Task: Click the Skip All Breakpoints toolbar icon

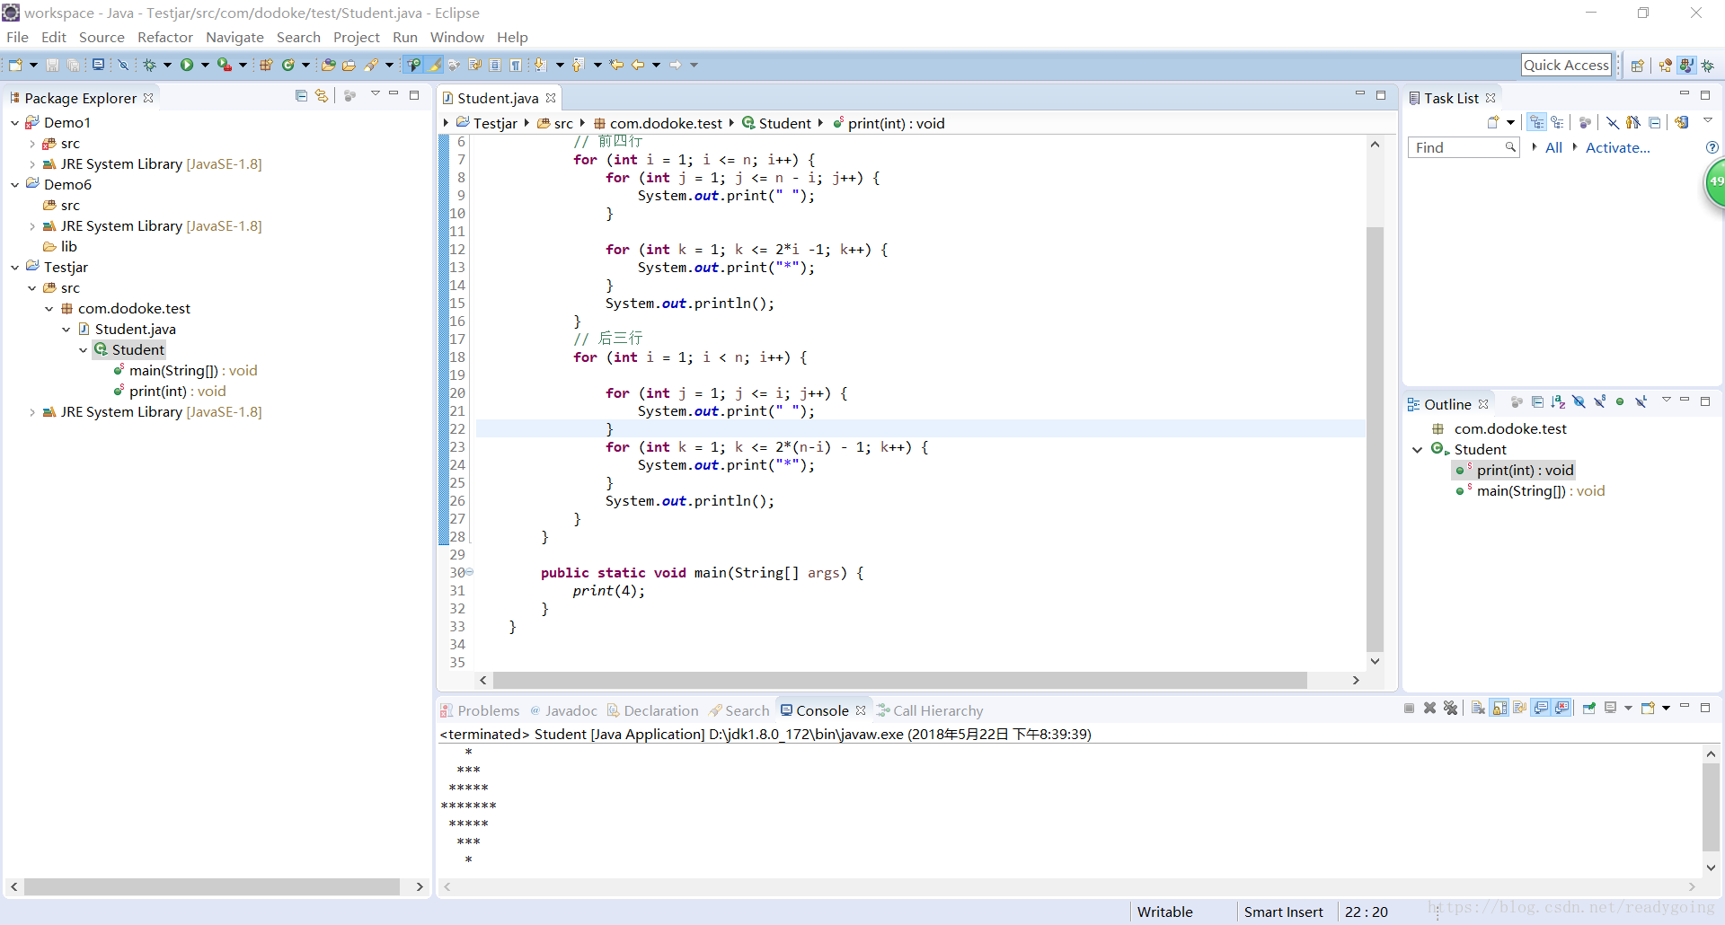Action: point(124,65)
